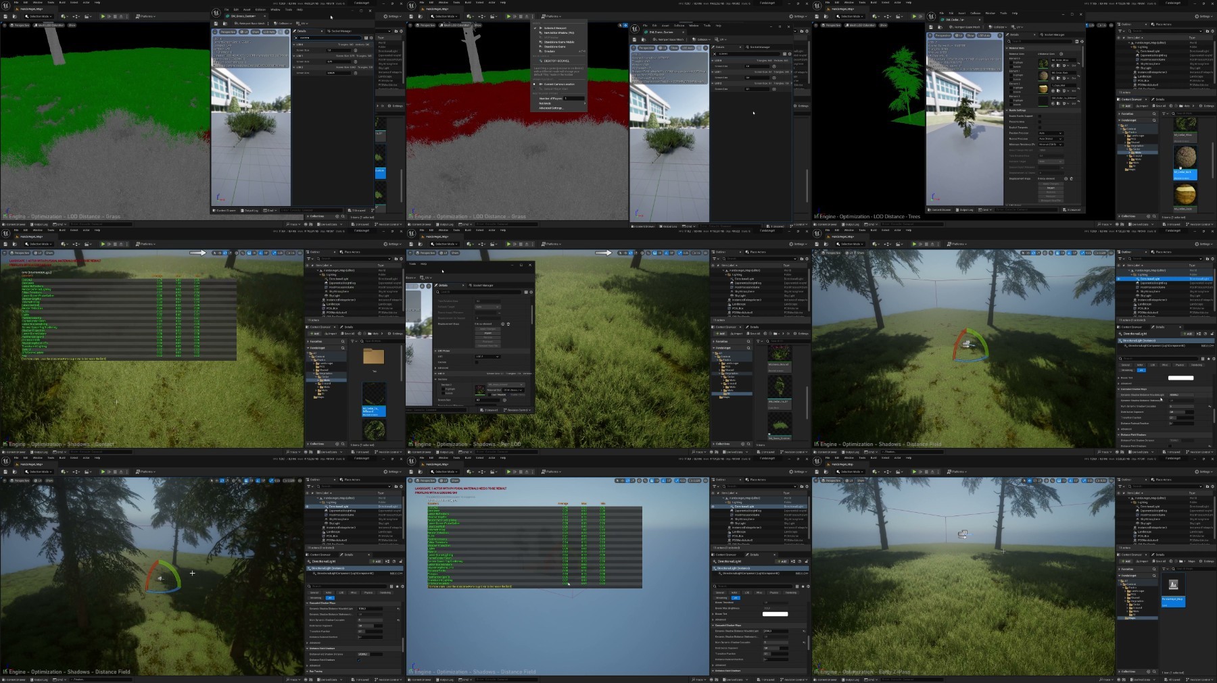The height and width of the screenshot is (683, 1217).
Task: Expand LOD 1 section in top-left mesh editor details
Action: [294, 55]
